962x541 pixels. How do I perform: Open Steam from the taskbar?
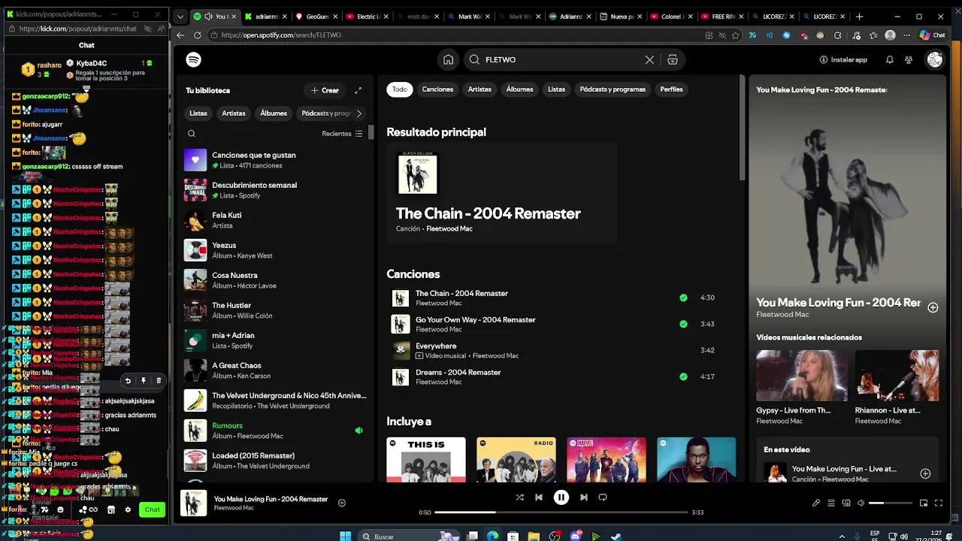point(616,536)
